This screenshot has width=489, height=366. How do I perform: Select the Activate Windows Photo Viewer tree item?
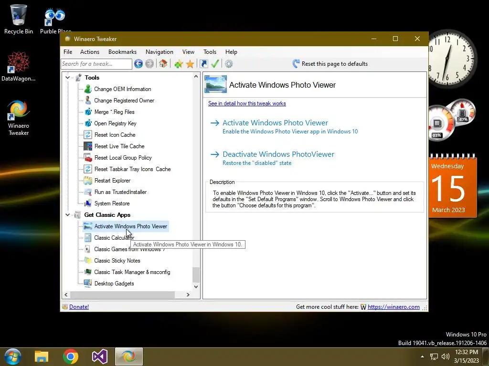point(131,226)
